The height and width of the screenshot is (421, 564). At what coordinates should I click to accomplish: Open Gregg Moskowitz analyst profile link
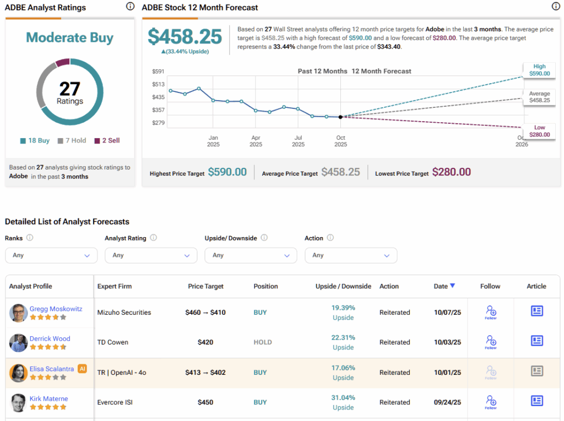tap(56, 309)
